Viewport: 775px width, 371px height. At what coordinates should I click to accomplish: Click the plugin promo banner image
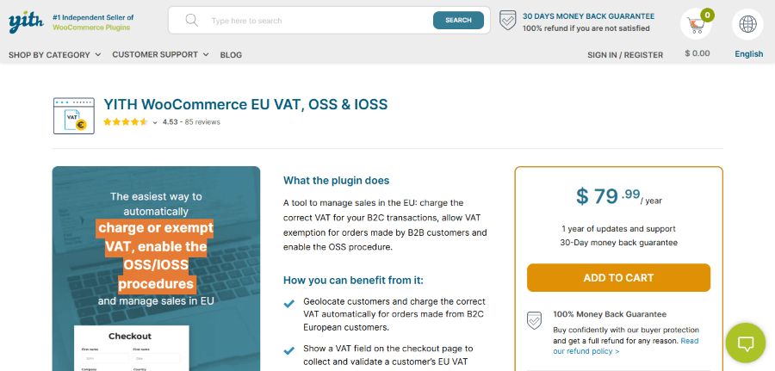coord(156,269)
